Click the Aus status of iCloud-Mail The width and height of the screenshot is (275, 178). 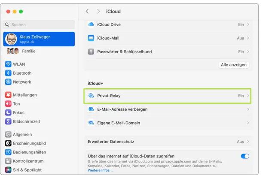click(240, 38)
